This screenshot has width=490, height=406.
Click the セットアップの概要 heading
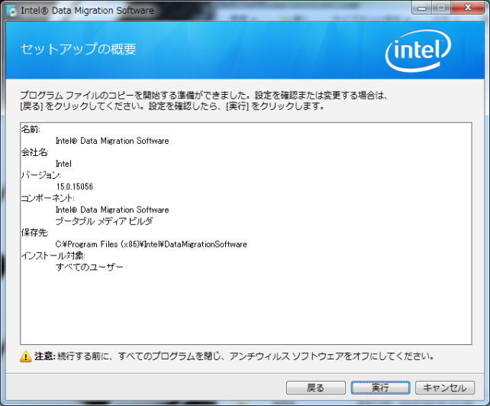pos(79,49)
